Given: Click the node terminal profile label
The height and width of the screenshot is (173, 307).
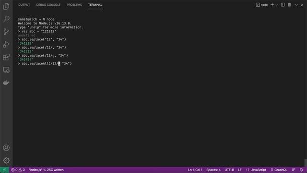Looking at the screenshot, I should [261, 5].
